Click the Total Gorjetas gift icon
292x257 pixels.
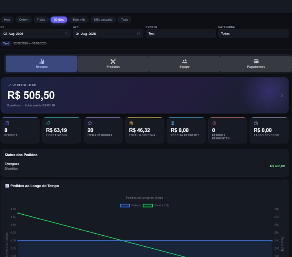[131, 123]
